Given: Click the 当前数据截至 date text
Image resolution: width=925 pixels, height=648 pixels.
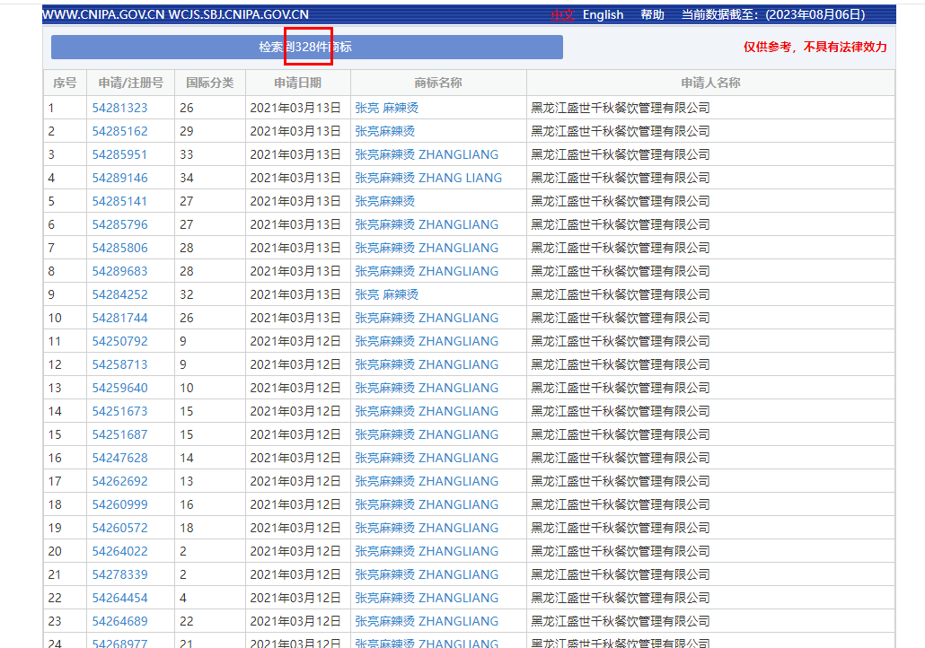Looking at the screenshot, I should (x=773, y=14).
